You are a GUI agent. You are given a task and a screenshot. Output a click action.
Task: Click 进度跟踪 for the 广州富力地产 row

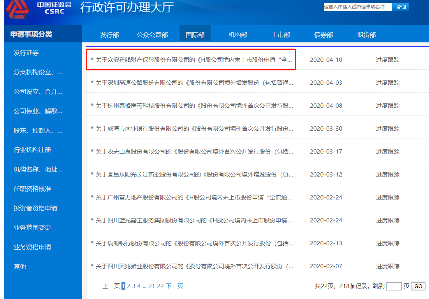click(388, 198)
